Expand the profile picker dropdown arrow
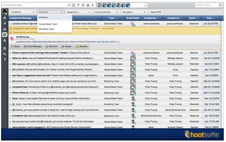 click(145, 5)
